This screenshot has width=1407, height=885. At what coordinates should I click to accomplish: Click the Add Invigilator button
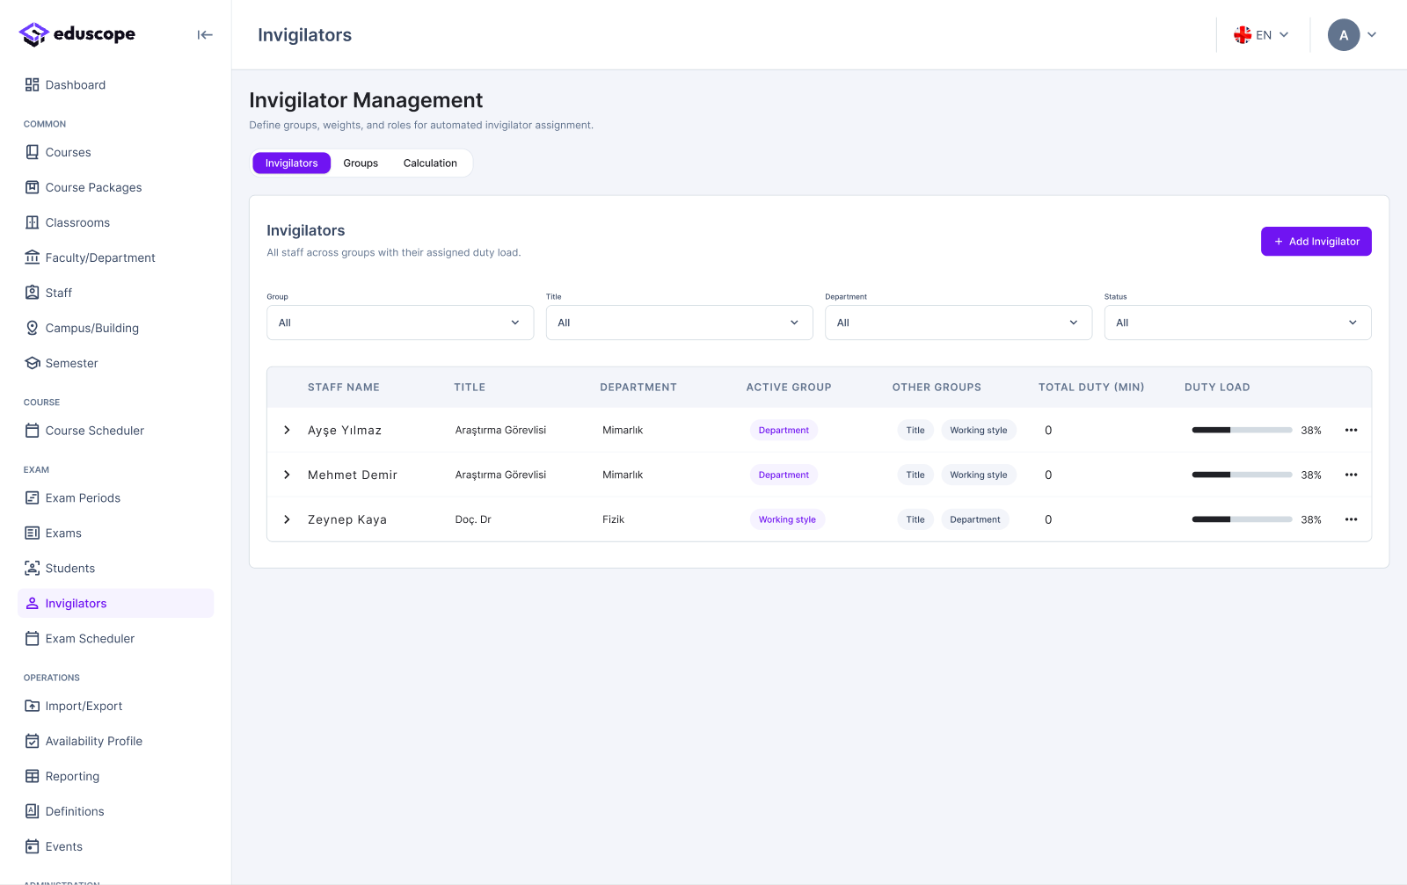point(1316,242)
